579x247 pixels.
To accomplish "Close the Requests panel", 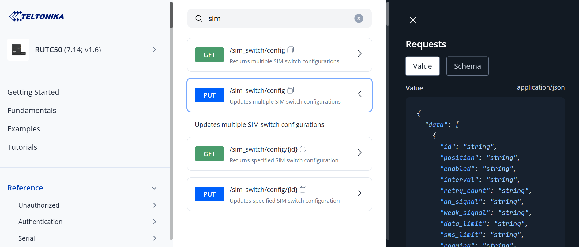I will (413, 20).
